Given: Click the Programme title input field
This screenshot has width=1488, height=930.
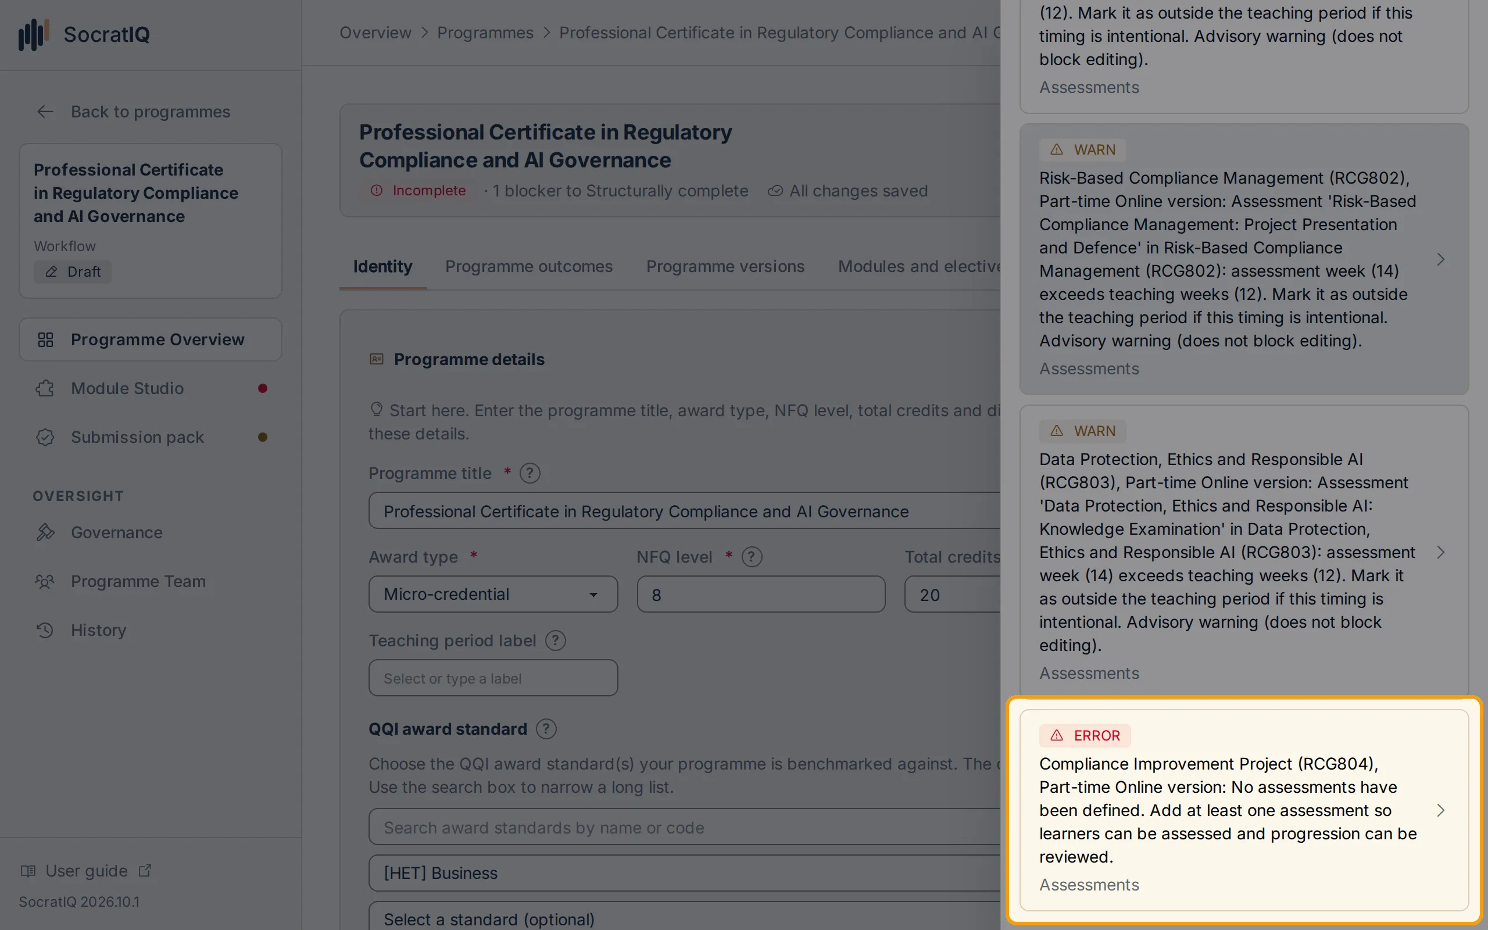Looking at the screenshot, I should [x=684, y=510].
